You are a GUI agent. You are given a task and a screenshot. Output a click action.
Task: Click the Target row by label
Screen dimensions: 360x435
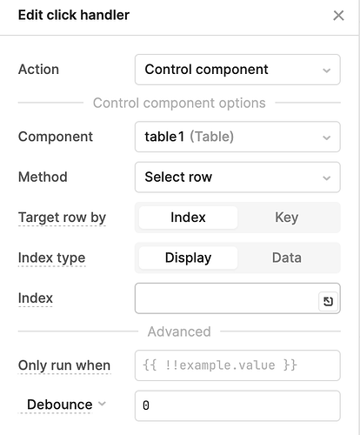coord(62,217)
